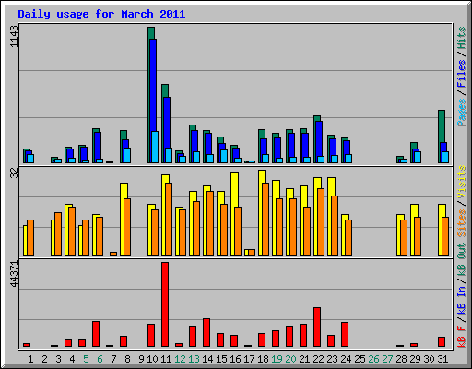Click the day label 11 on the x-axis
Viewport: 472px width, 369px height.
166,359
